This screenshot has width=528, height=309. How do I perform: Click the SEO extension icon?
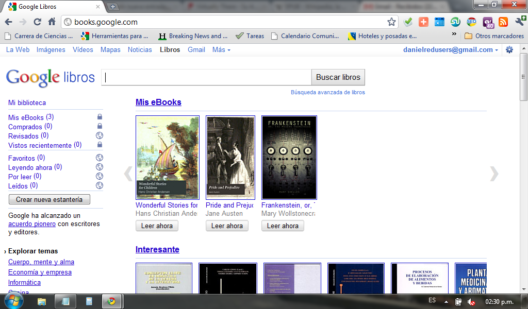click(471, 22)
